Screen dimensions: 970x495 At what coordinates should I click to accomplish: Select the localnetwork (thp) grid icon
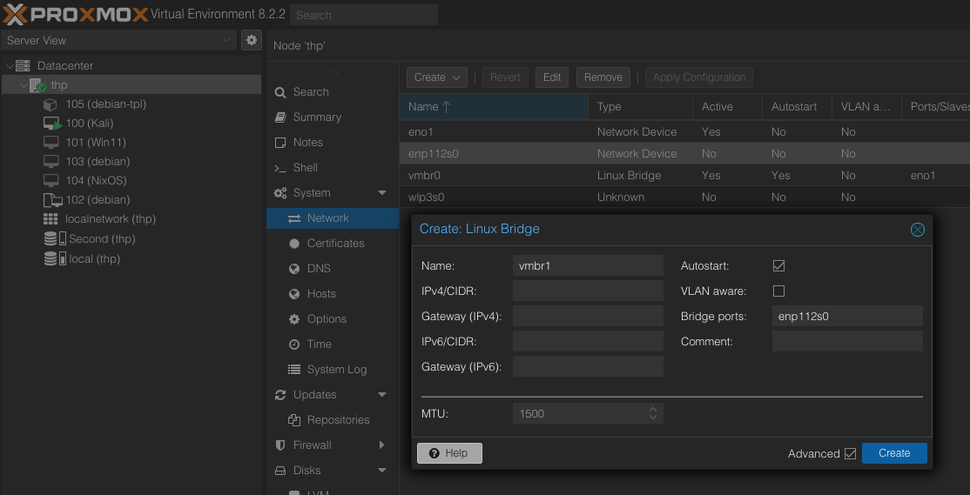[x=51, y=219]
